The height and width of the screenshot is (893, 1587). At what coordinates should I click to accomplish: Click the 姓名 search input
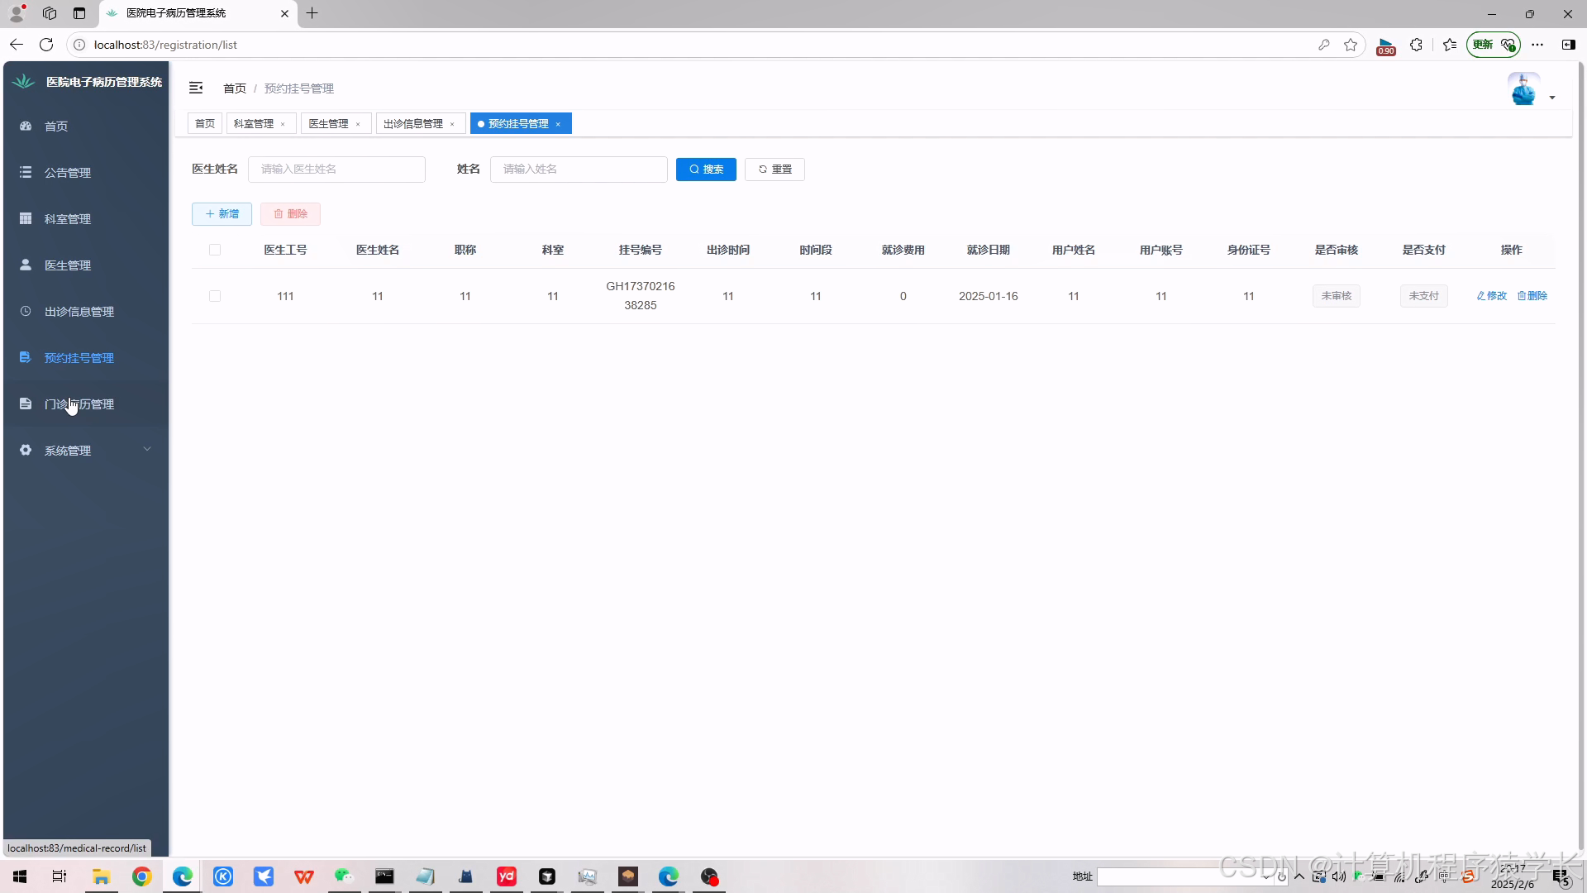pos(579,169)
